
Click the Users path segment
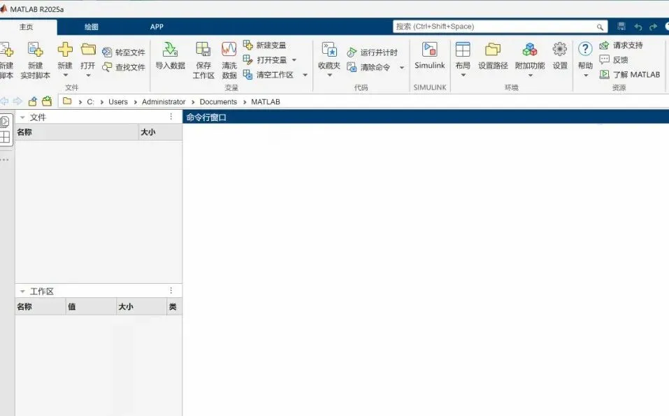tap(118, 102)
